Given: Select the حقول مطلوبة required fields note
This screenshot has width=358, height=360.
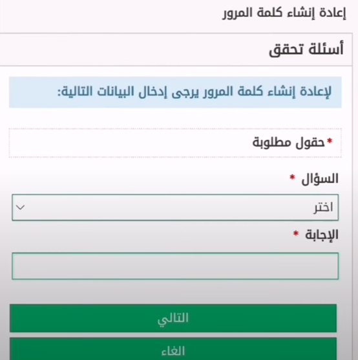Looking at the screenshot, I should [289, 143].
